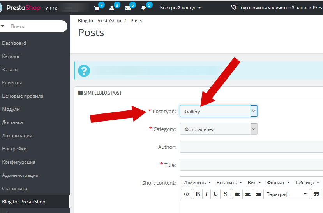Open the Category dropdown showing Фотогалерея

coord(218,129)
